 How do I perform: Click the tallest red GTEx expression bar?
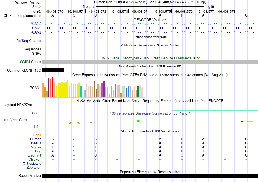click(x=52, y=87)
